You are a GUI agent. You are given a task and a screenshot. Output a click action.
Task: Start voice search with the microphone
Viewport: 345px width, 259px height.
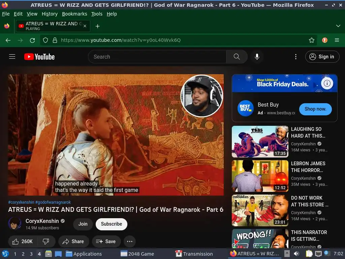257,57
